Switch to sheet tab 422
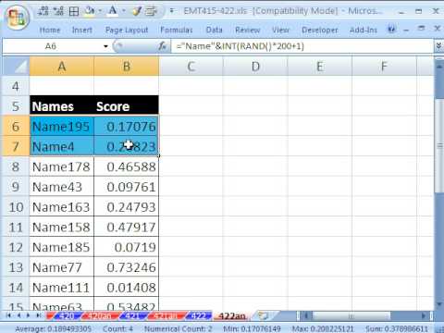 click(199, 315)
